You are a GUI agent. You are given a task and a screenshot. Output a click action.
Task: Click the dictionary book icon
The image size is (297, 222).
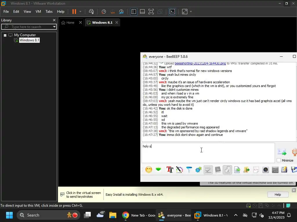pyautogui.click(x=218, y=169)
